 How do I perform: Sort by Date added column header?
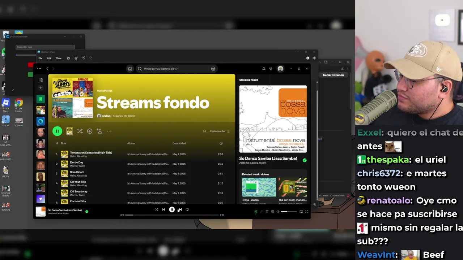coord(179,143)
